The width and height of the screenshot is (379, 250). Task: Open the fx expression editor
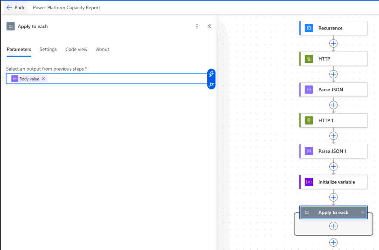[x=211, y=84]
